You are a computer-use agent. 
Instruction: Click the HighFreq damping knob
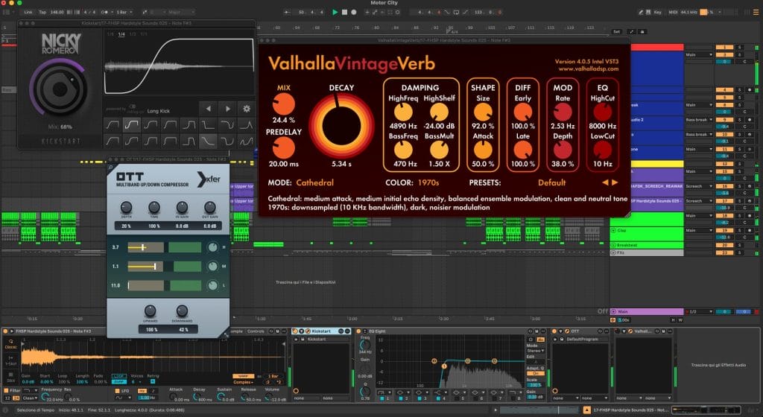403,112
